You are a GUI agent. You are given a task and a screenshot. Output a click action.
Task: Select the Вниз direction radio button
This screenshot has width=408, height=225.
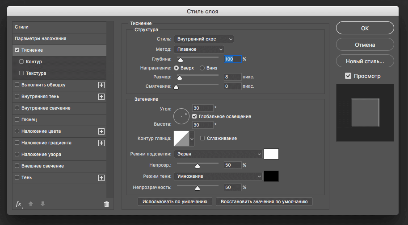202,68
